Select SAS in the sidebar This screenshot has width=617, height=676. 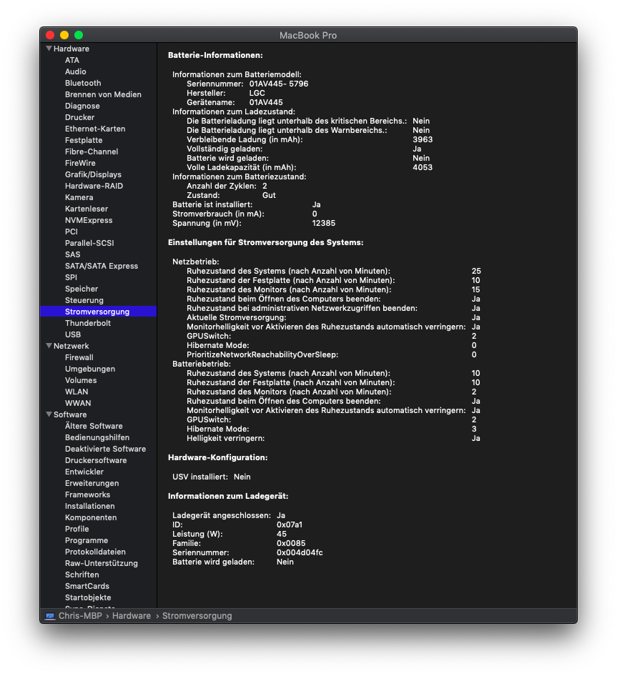pos(72,254)
